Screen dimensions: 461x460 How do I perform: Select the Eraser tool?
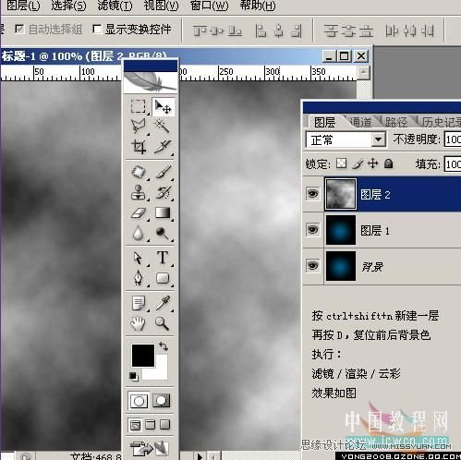pos(139,213)
